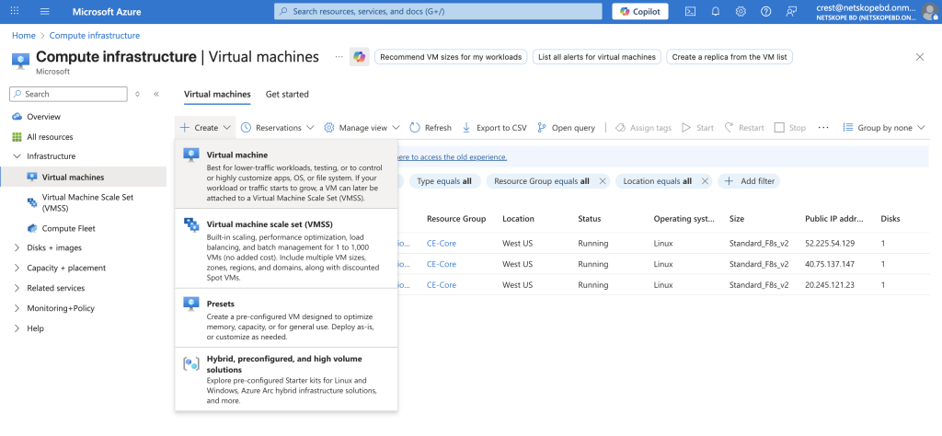Collapse the Infrastructure section in sidebar
Viewport: 942px width, 436px height.
[x=17, y=156]
